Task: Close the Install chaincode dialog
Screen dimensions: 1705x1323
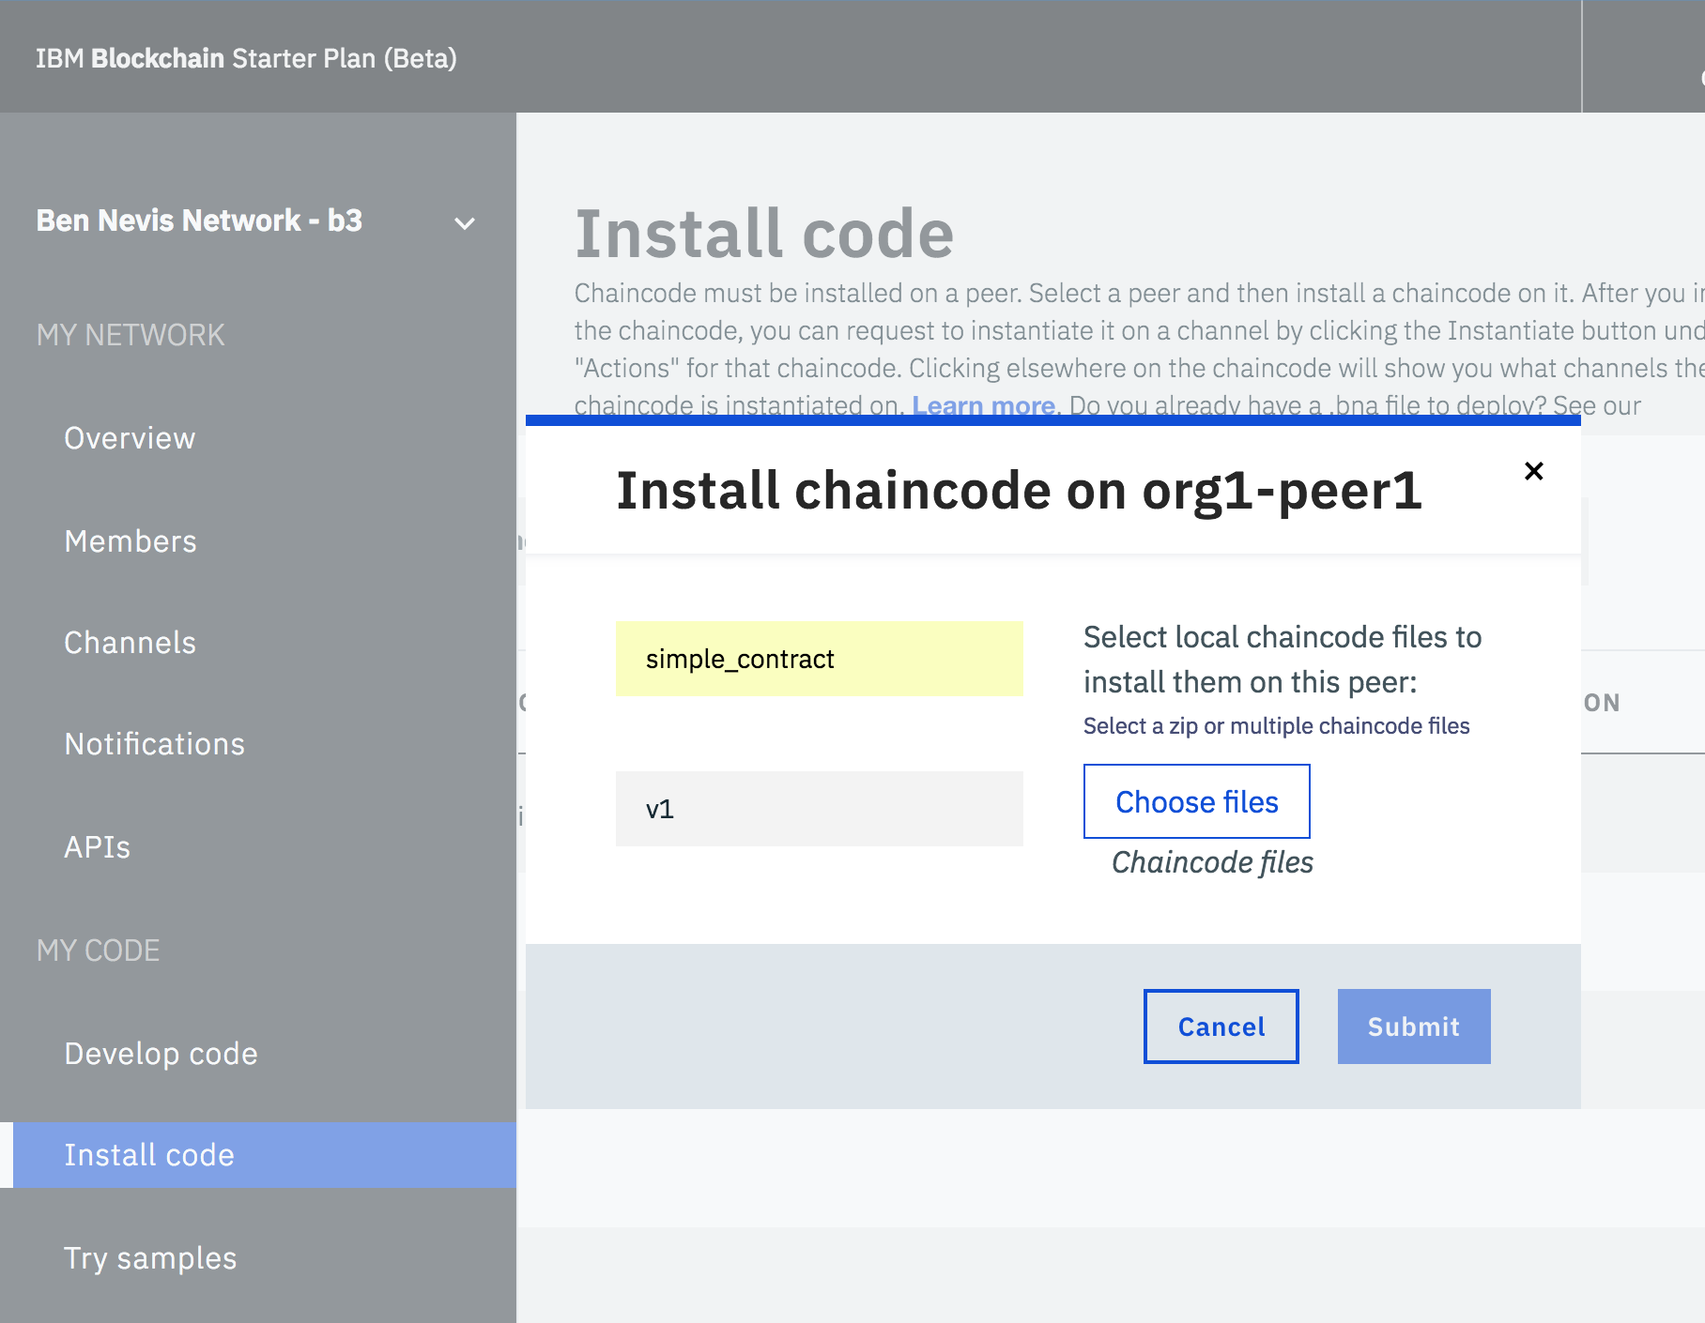Action: pyautogui.click(x=1533, y=471)
